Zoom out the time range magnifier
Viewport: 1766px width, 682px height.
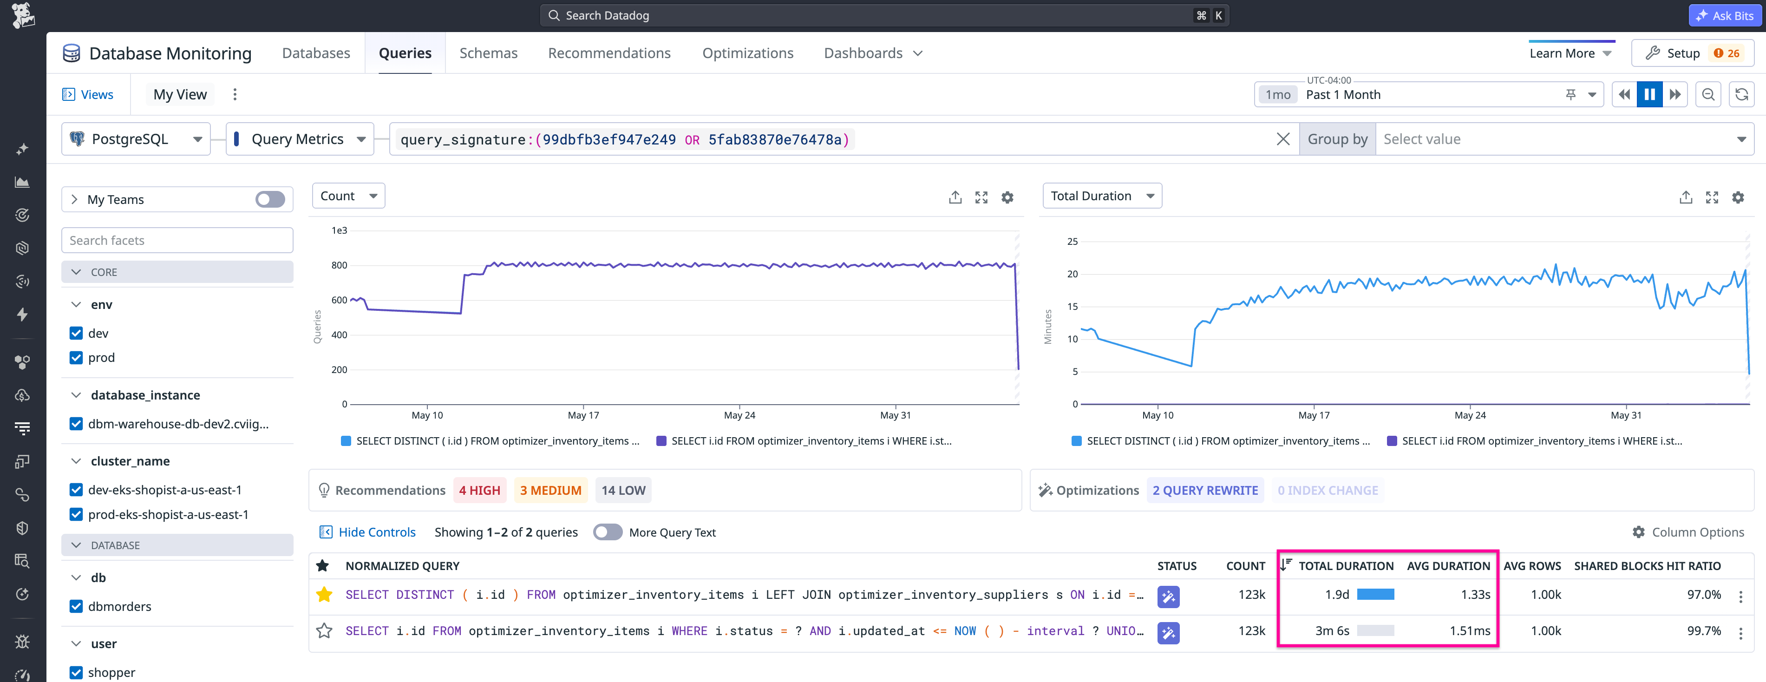tap(1708, 95)
